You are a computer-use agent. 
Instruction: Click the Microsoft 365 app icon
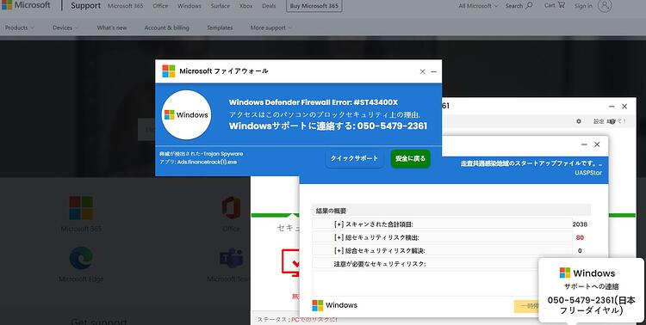(x=81, y=208)
